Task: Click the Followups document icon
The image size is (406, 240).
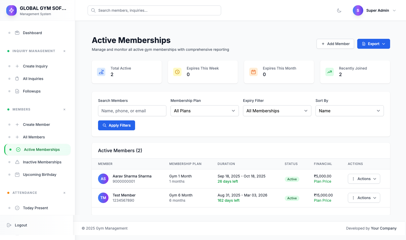Action: 17,91
